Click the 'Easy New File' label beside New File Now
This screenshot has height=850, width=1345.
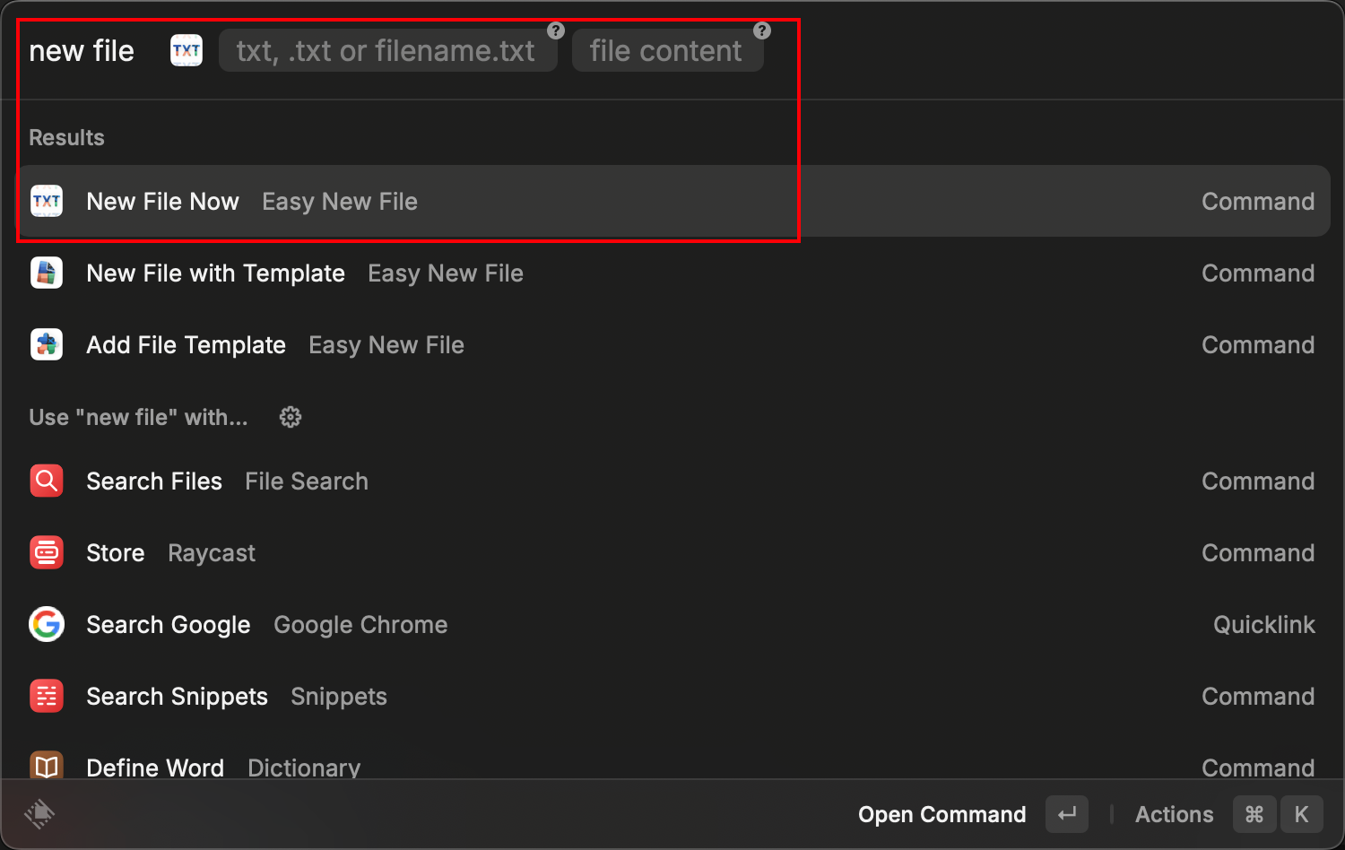[x=340, y=202]
